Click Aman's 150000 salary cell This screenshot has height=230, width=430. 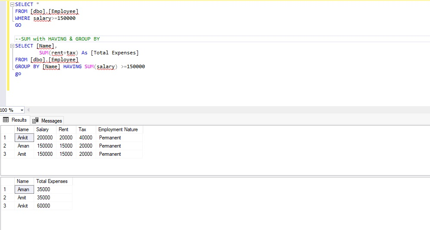point(45,146)
